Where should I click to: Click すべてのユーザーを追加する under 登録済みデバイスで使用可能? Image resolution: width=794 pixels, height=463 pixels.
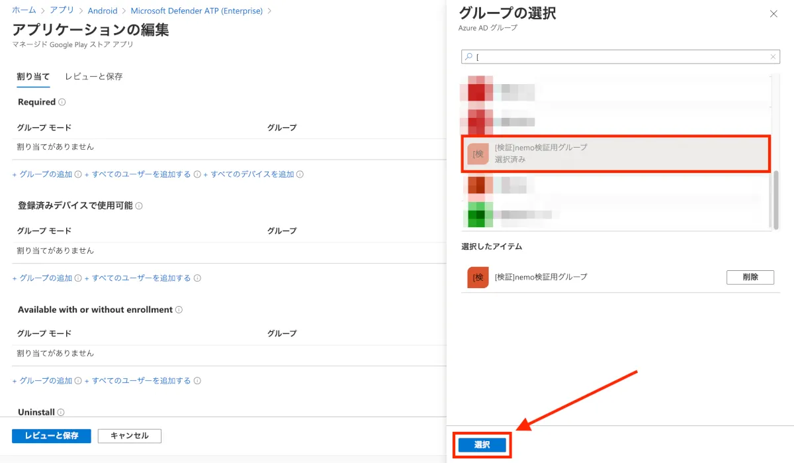pyautogui.click(x=138, y=278)
